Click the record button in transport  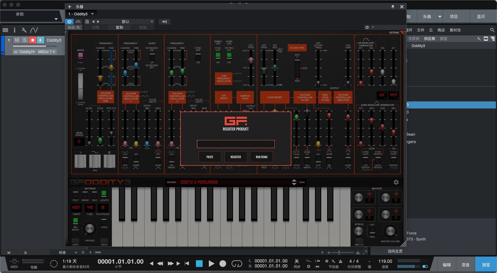[x=223, y=264]
